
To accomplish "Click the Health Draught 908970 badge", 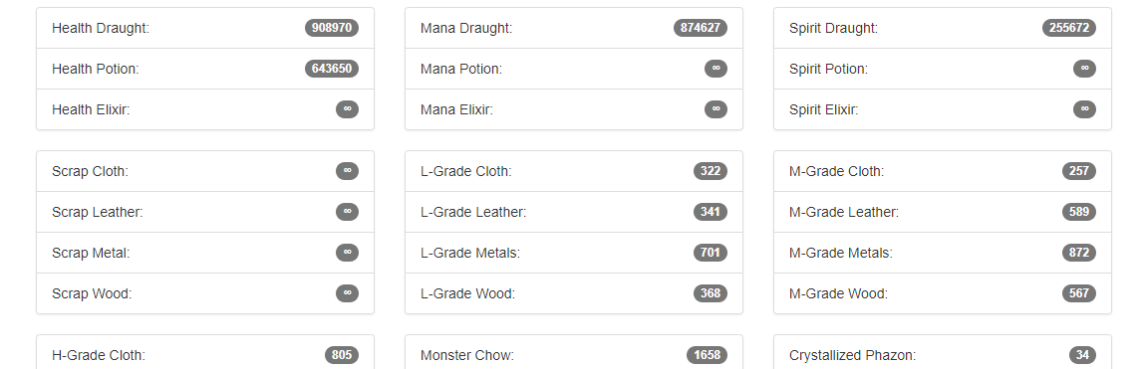I will click(332, 28).
